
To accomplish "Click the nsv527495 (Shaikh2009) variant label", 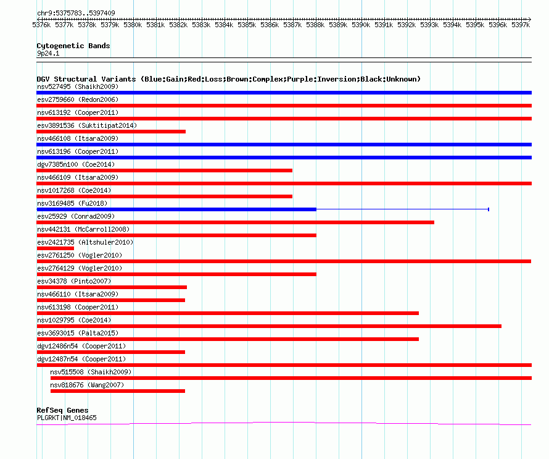I will pyautogui.click(x=78, y=86).
